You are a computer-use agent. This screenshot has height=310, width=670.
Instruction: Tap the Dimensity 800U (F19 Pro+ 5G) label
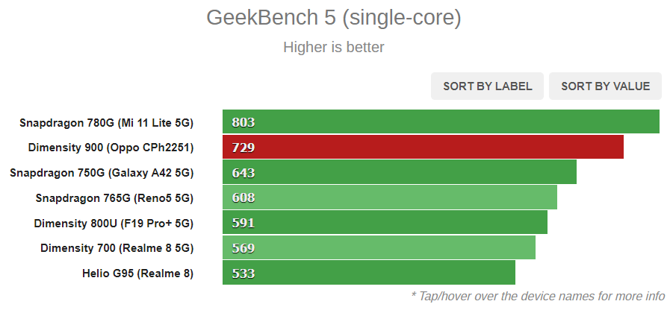coord(114,223)
